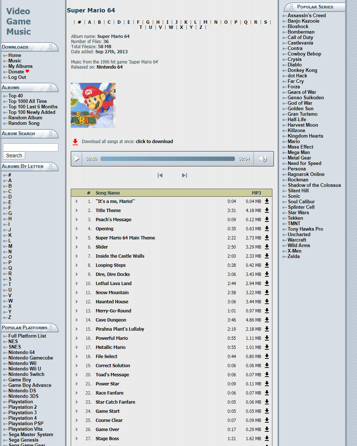The height and width of the screenshot is (446, 357).
Task: Browse the Playstation Vita platform
Action: 26,429
